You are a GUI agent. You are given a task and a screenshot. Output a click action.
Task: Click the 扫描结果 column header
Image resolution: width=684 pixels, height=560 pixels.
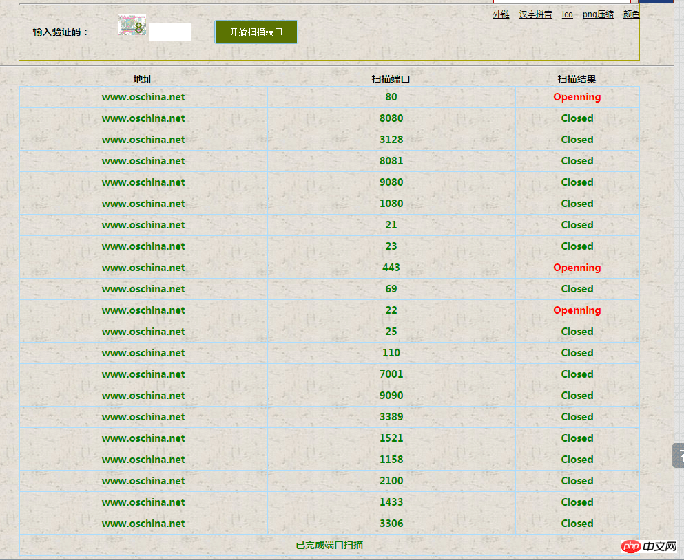[x=577, y=79]
